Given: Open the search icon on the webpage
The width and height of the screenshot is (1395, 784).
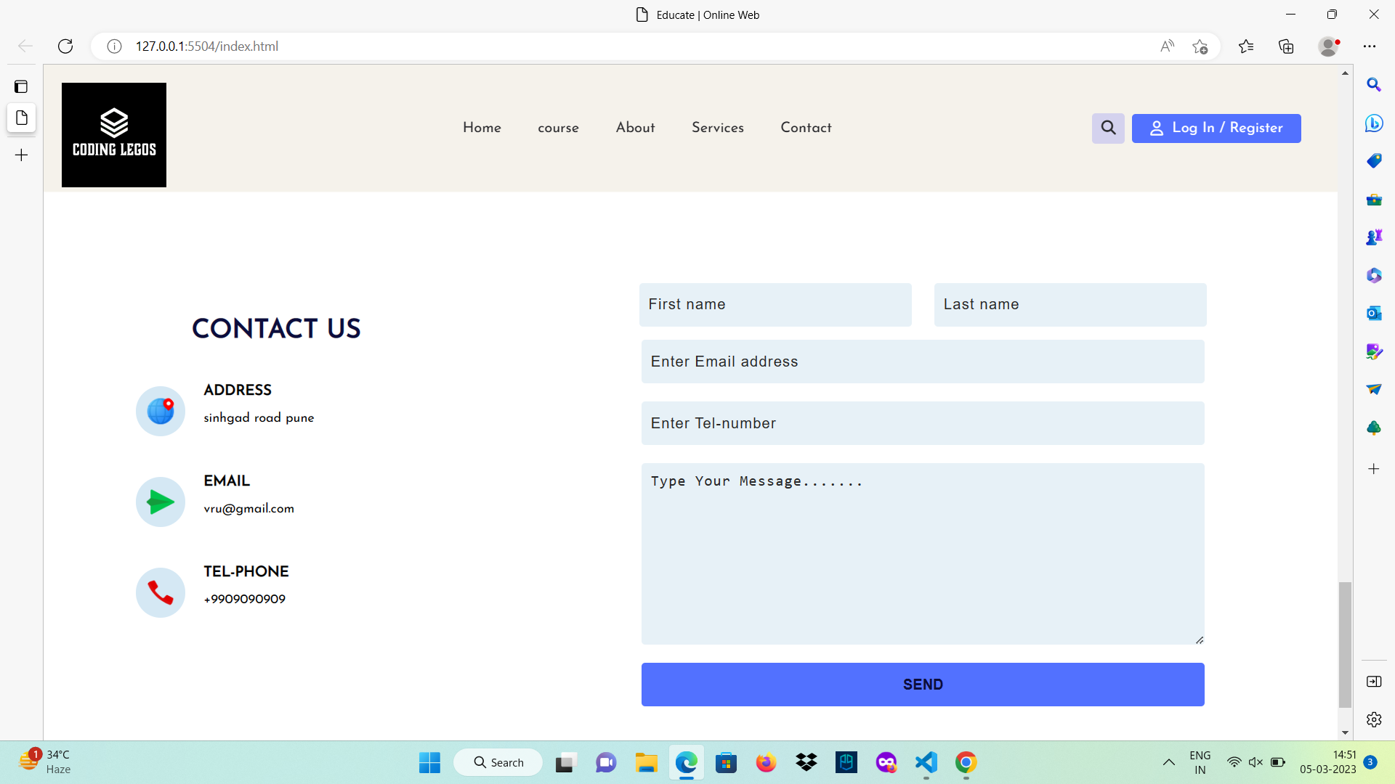Looking at the screenshot, I should [x=1107, y=128].
